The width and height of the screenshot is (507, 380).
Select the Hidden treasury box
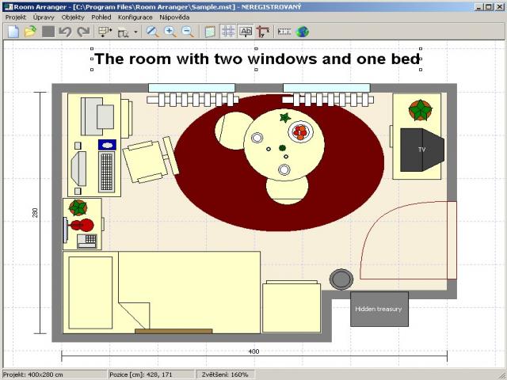379,309
